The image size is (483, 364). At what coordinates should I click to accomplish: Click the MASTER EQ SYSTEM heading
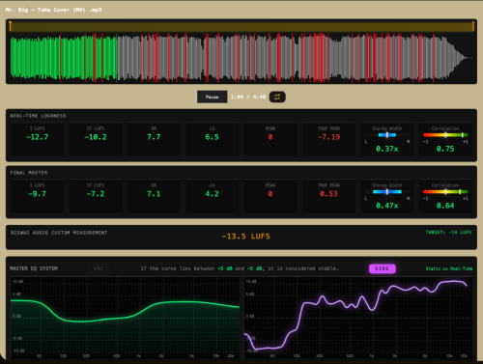click(x=34, y=268)
